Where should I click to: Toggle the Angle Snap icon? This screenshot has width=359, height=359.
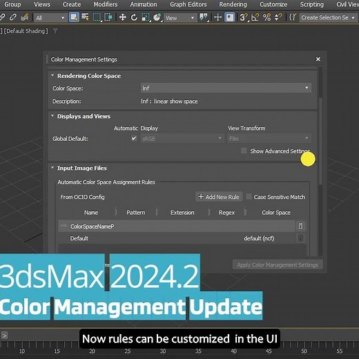pyautogui.click(x=255, y=17)
